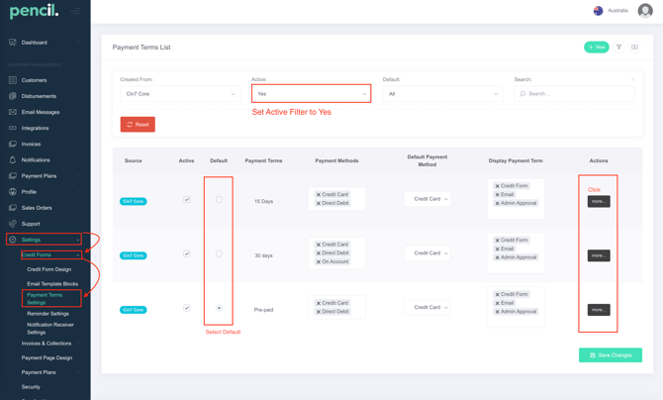Click the Email Messages envelope icon
The width and height of the screenshot is (663, 400).
(13, 112)
